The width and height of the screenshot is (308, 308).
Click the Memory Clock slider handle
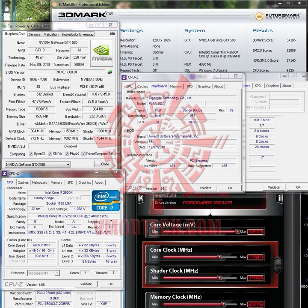(223, 304)
